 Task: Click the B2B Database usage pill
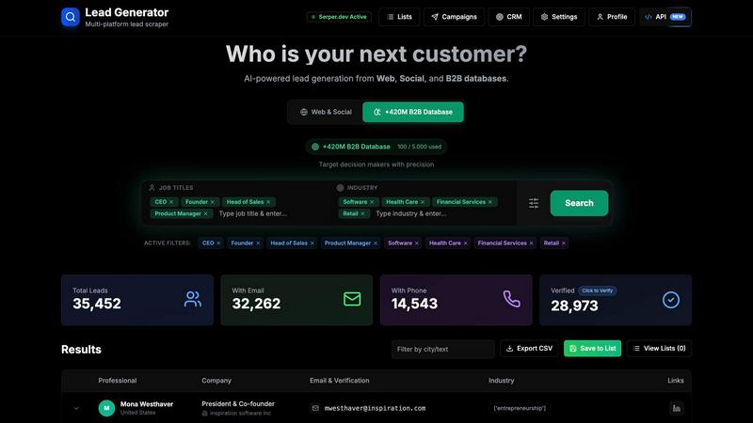coord(376,147)
